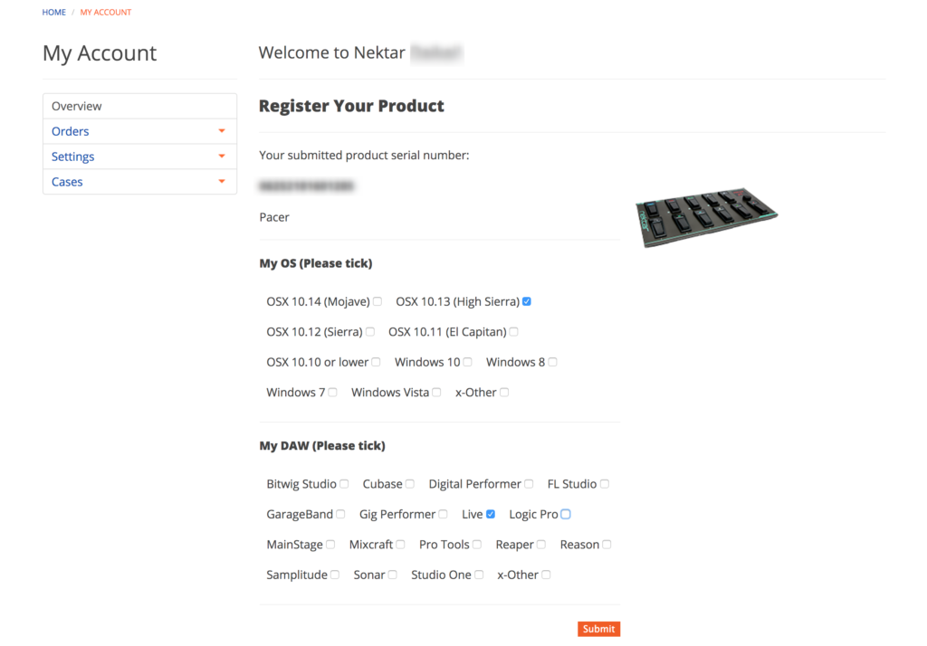
Task: Click the MY ACCOUNT breadcrumb
Action: pyautogui.click(x=106, y=13)
